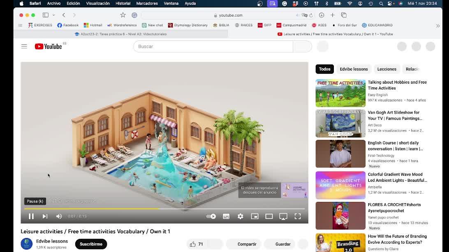Open the EDUCAMADRID bookmark

[x=377, y=25]
